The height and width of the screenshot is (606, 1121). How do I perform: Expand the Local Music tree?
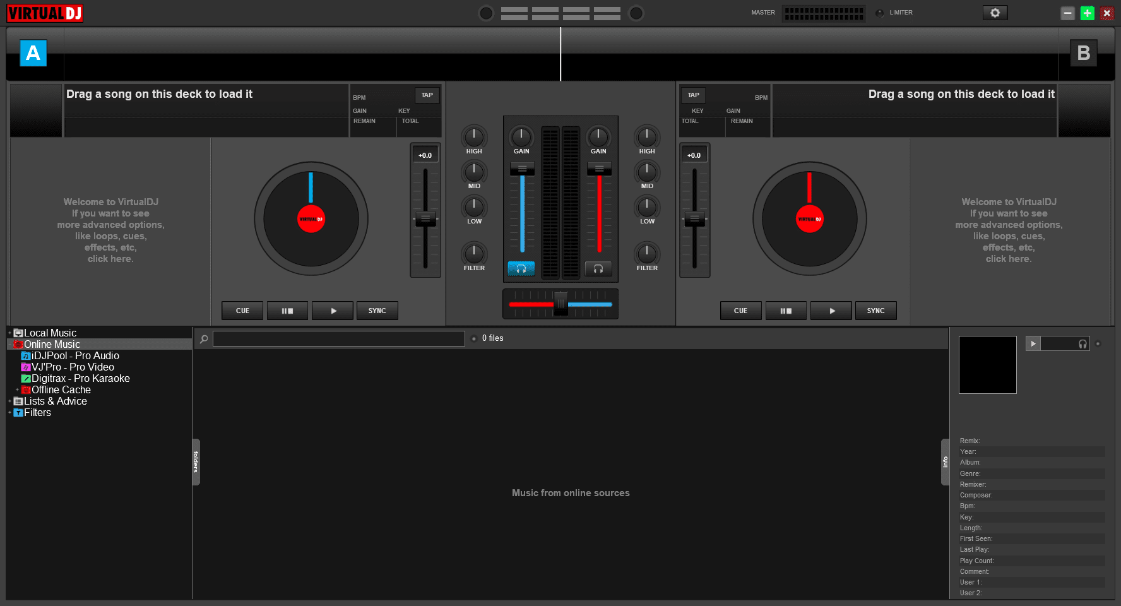pos(9,333)
